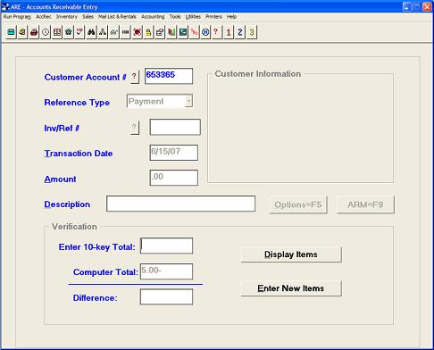This screenshot has width=434, height=350.
Task: Click the Computer Total field
Action: (x=166, y=271)
